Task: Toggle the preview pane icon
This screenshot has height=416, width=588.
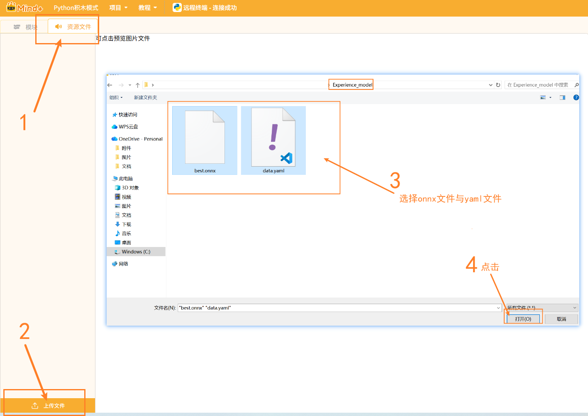Action: point(562,97)
